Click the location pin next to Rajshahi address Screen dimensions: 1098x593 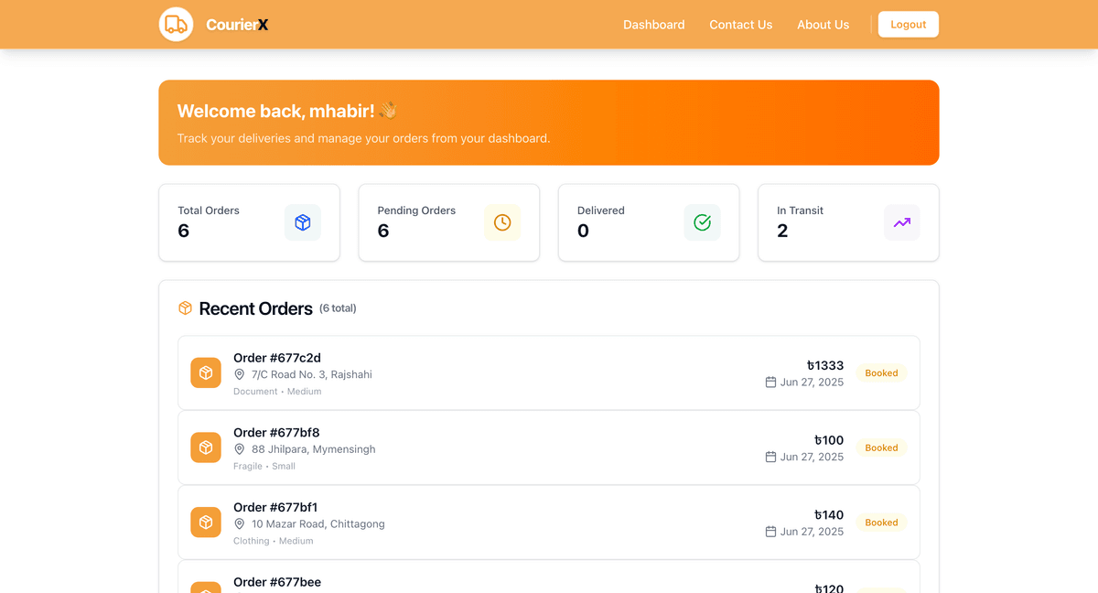tap(240, 374)
